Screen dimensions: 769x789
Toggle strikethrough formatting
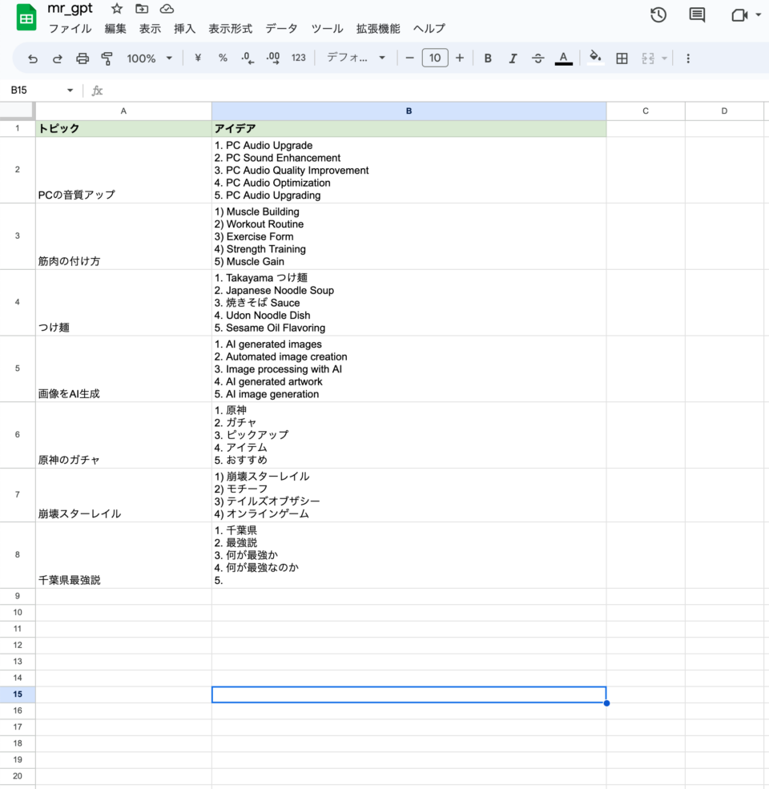538,58
